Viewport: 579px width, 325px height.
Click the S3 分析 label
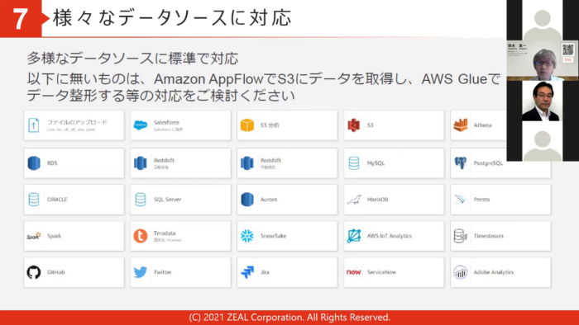coord(270,125)
